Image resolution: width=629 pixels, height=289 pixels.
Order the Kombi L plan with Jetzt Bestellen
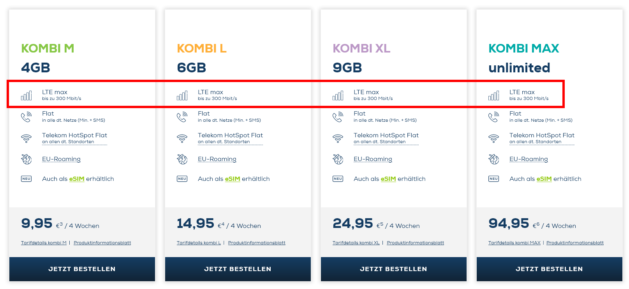(238, 269)
